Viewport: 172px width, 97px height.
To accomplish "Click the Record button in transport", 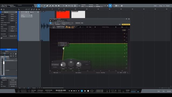I will 88,91.
